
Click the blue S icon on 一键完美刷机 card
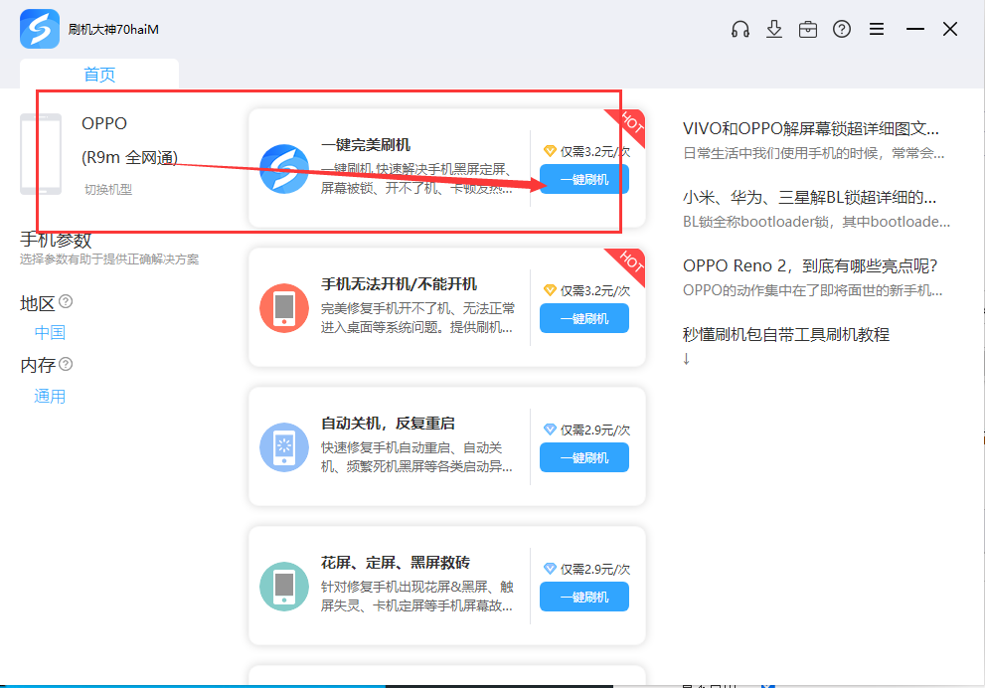tap(284, 171)
